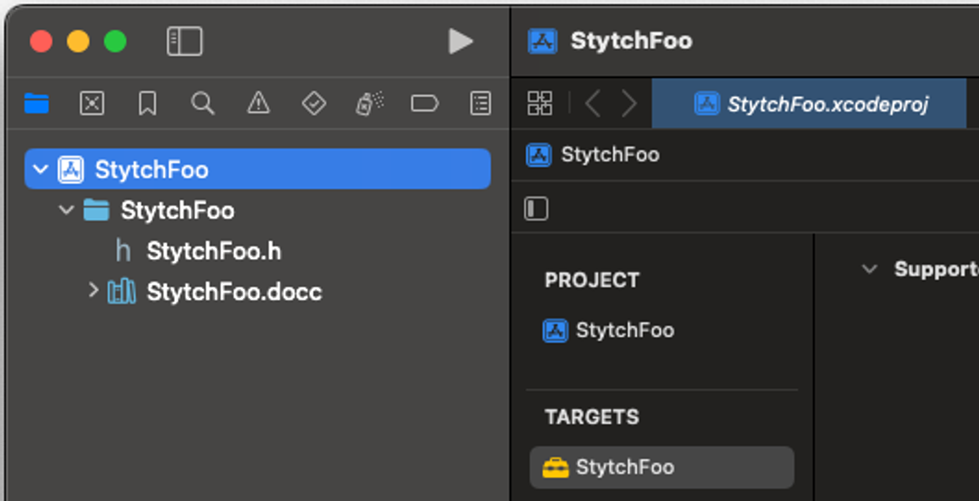Open the Source Control navigator

click(92, 103)
